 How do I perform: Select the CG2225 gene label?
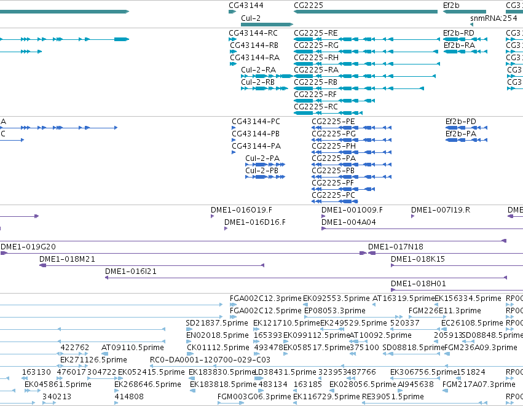pyautogui.click(x=308, y=6)
